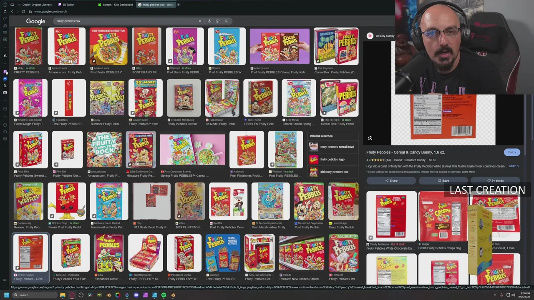Image resolution: width=534 pixels, height=300 pixels.
Task: Click the Visit button for Candy Bunny
Action: click(x=512, y=152)
